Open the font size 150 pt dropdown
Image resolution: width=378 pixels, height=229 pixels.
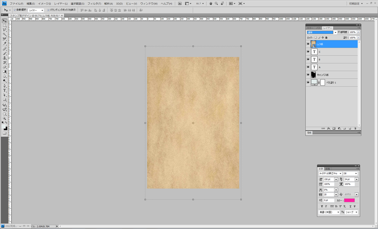[336, 179]
